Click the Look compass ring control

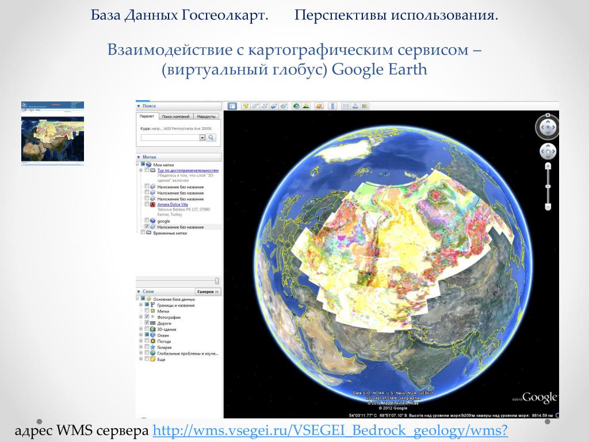click(x=548, y=127)
